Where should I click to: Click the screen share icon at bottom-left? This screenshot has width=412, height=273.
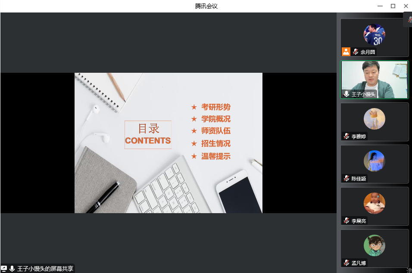click(x=4, y=268)
